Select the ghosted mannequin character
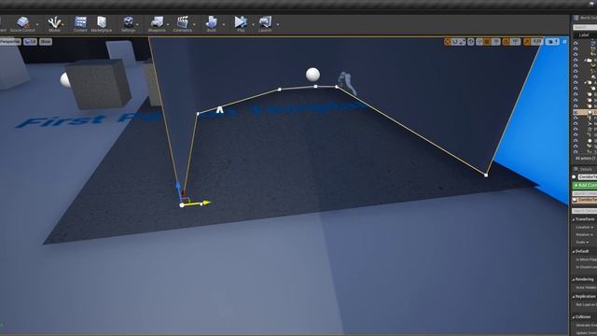Image resolution: width=597 pixels, height=336 pixels. pos(347,83)
